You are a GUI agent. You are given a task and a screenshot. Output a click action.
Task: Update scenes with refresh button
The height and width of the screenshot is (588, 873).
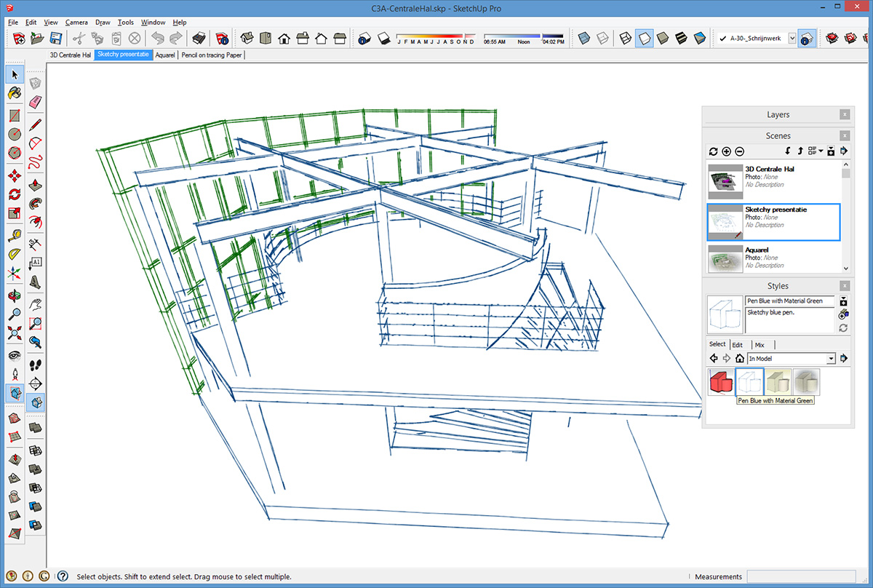(x=713, y=151)
